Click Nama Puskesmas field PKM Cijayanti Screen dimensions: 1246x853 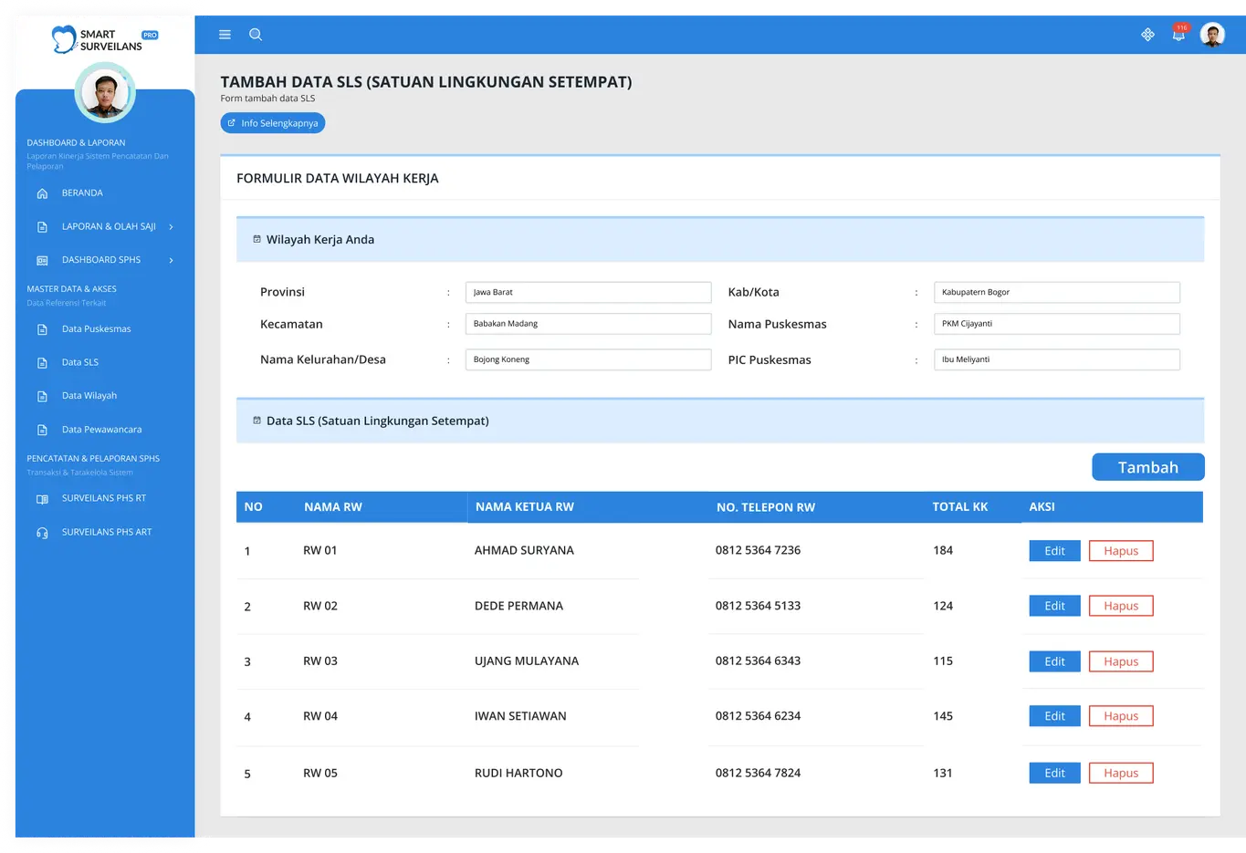(x=1057, y=324)
